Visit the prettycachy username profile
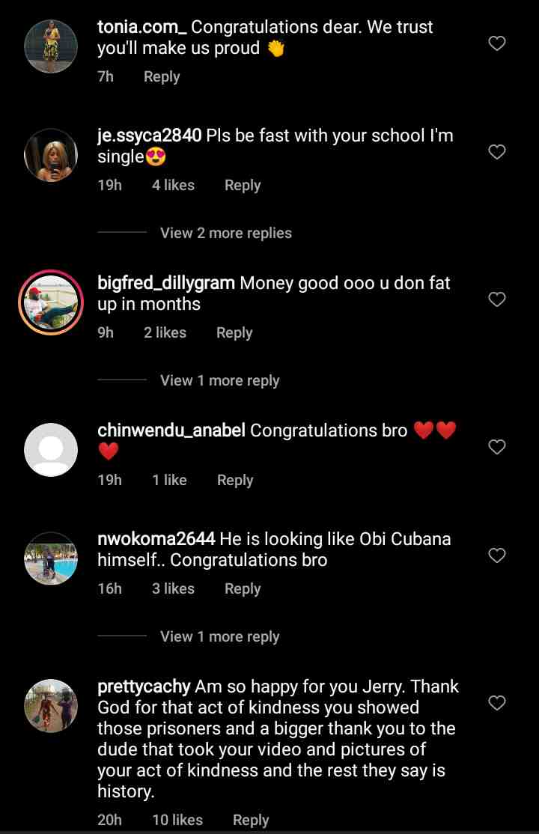This screenshot has height=834, width=539. coord(145,686)
